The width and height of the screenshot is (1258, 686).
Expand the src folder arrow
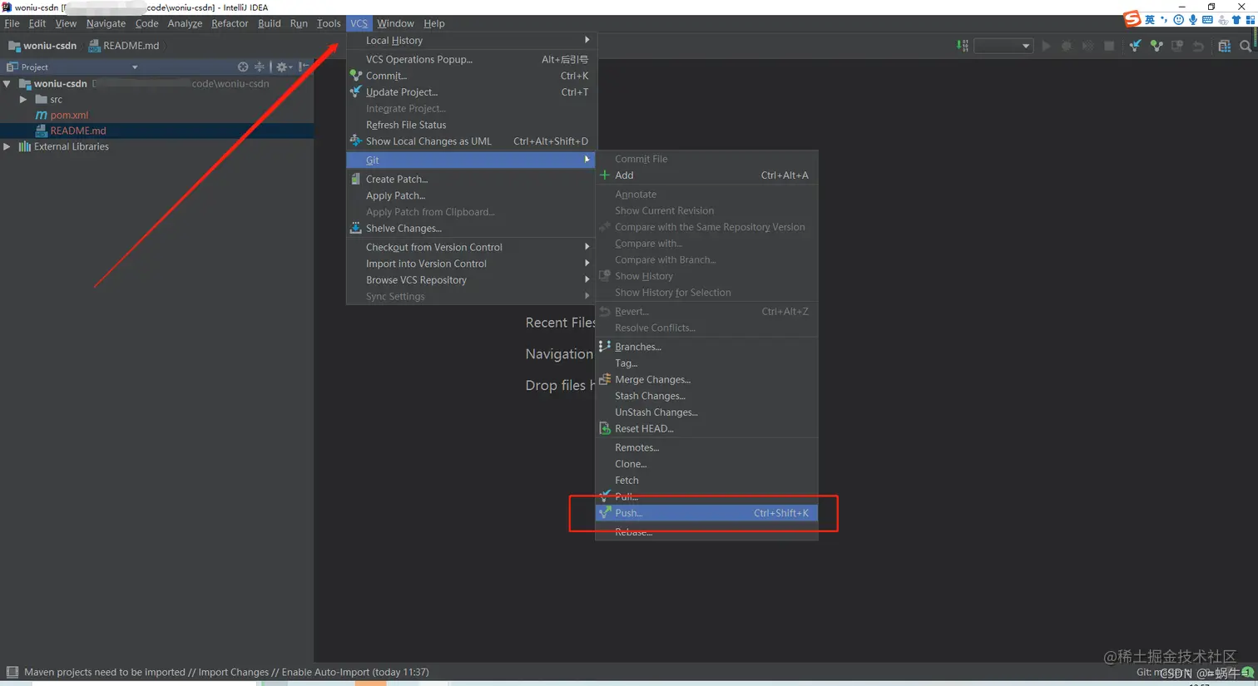[x=23, y=99]
